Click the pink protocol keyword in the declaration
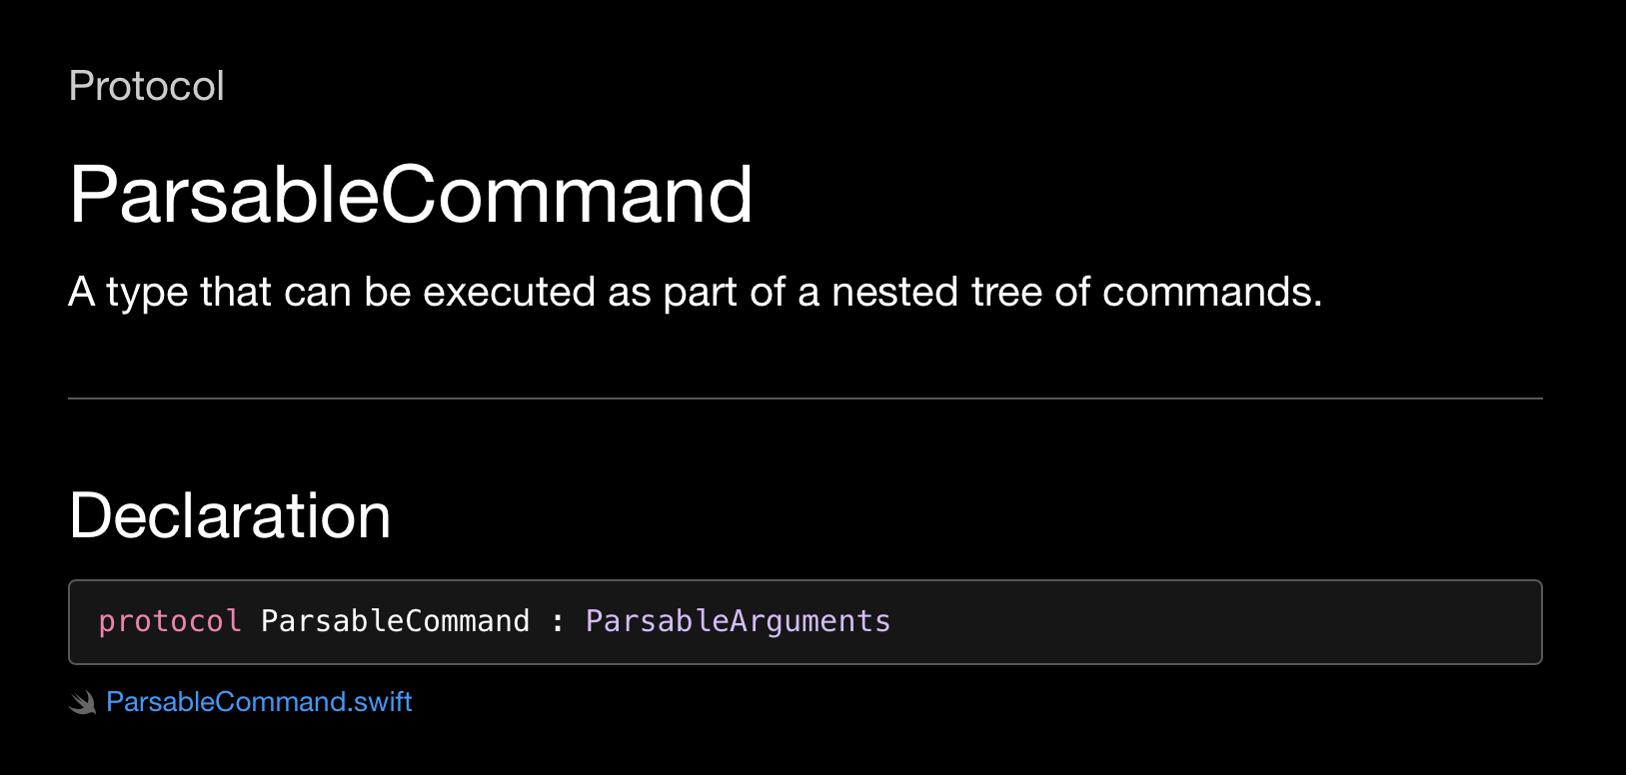Screen dimensions: 1626x775 pos(170,621)
